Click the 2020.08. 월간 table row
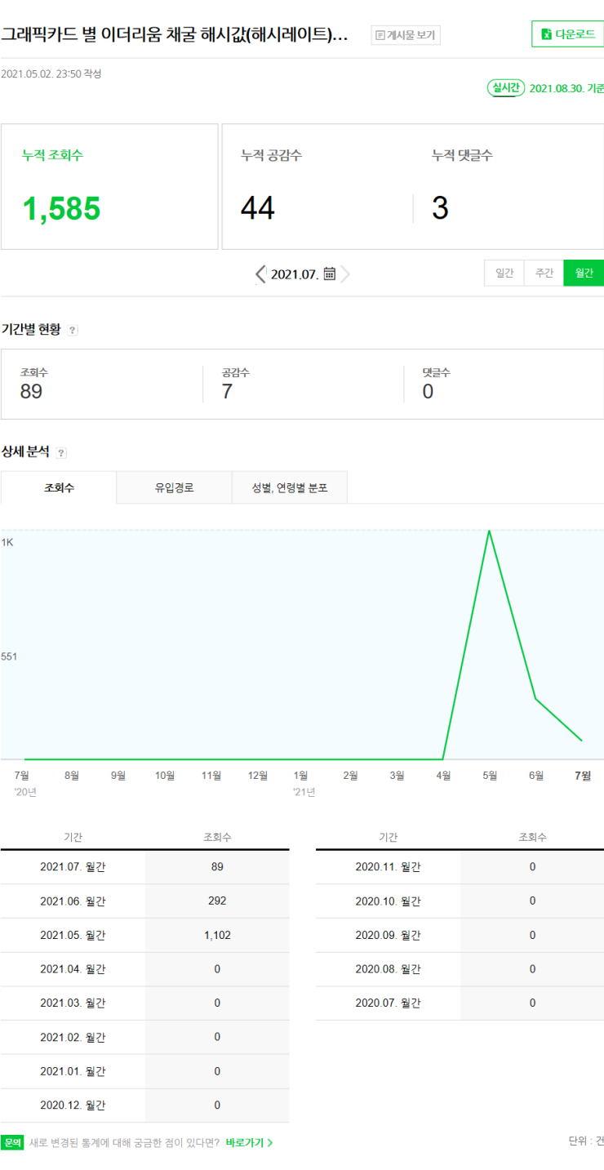 (460, 969)
